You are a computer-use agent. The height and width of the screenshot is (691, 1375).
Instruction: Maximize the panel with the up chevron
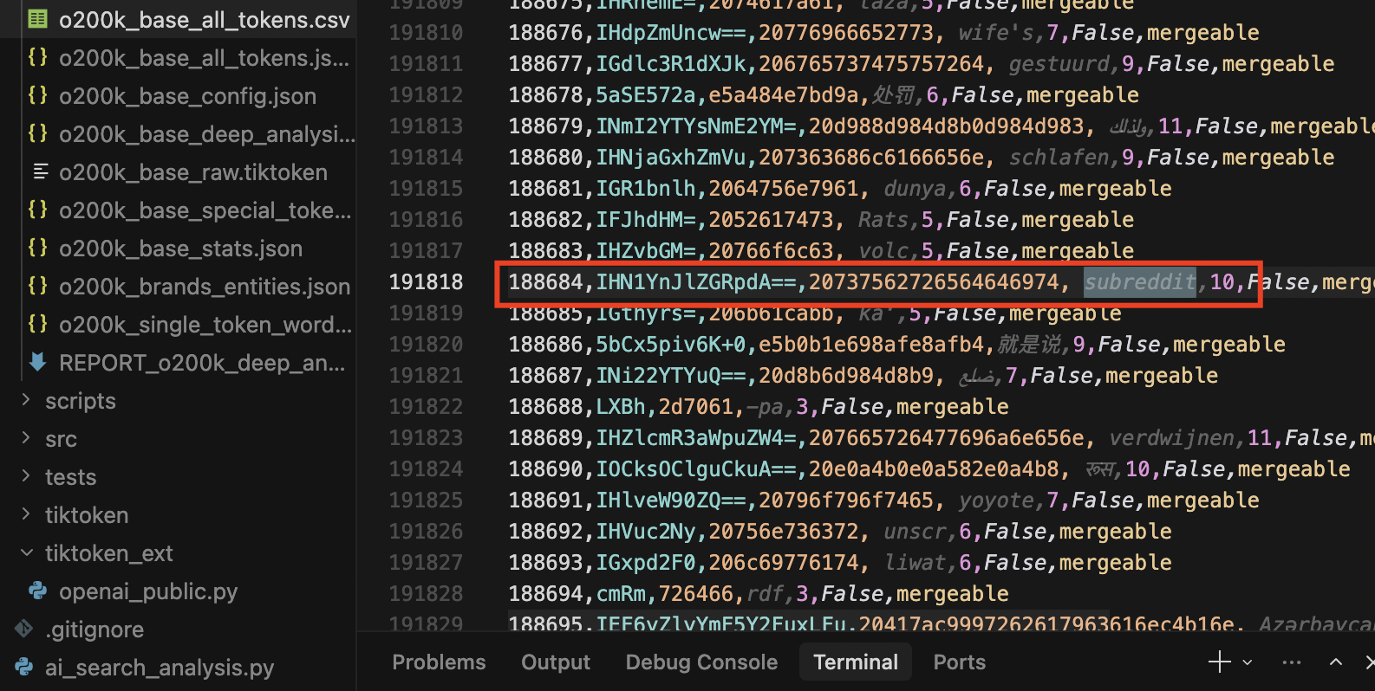pos(1336,662)
